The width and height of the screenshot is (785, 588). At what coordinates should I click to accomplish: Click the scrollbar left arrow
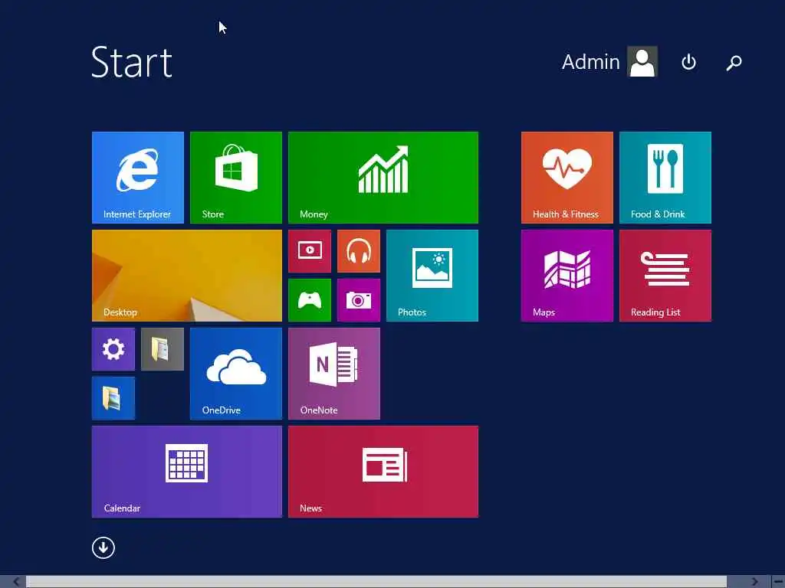(x=15, y=582)
